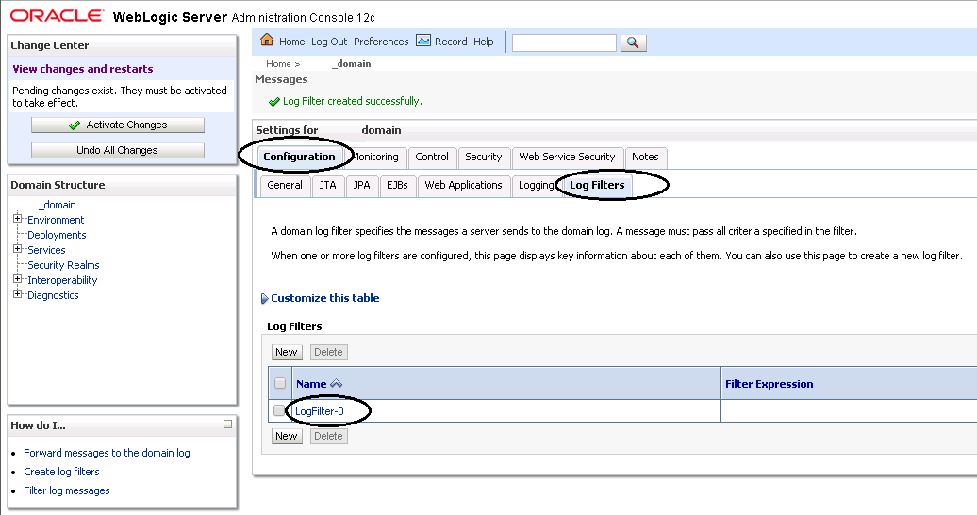Switch to the Control tab

click(432, 158)
